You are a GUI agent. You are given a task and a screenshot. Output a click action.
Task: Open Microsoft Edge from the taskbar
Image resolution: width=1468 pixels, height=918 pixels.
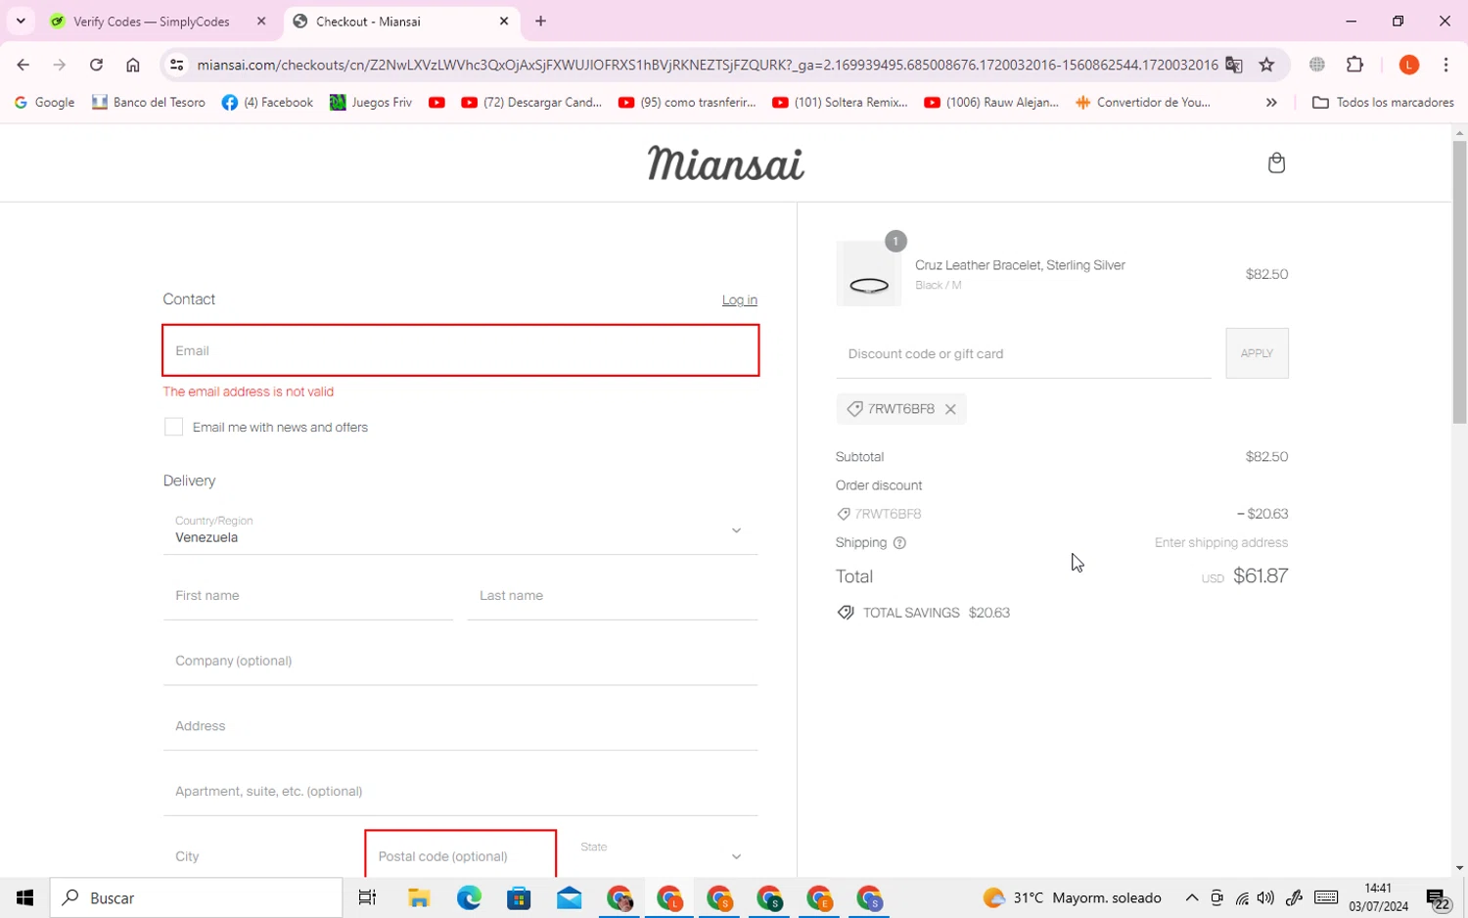pyautogui.click(x=469, y=897)
